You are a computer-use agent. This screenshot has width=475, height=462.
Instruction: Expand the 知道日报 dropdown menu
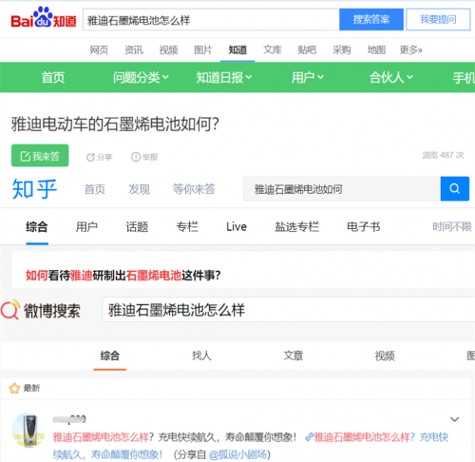pos(224,77)
